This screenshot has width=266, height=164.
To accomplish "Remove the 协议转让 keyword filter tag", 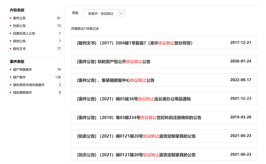I will pyautogui.click(x=121, y=13).
